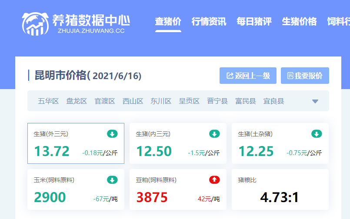Click the 返回上一级 button
This screenshot has height=219, width=350.
(x=248, y=76)
